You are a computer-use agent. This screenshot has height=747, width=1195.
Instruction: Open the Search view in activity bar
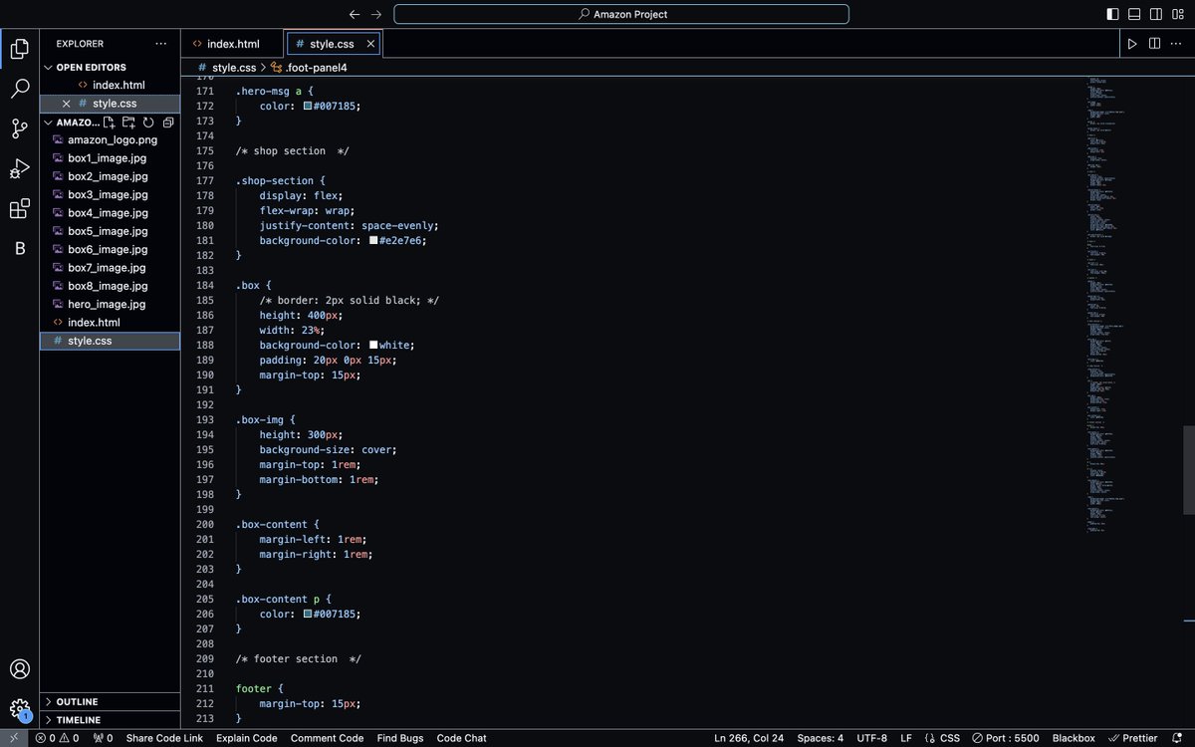20,89
